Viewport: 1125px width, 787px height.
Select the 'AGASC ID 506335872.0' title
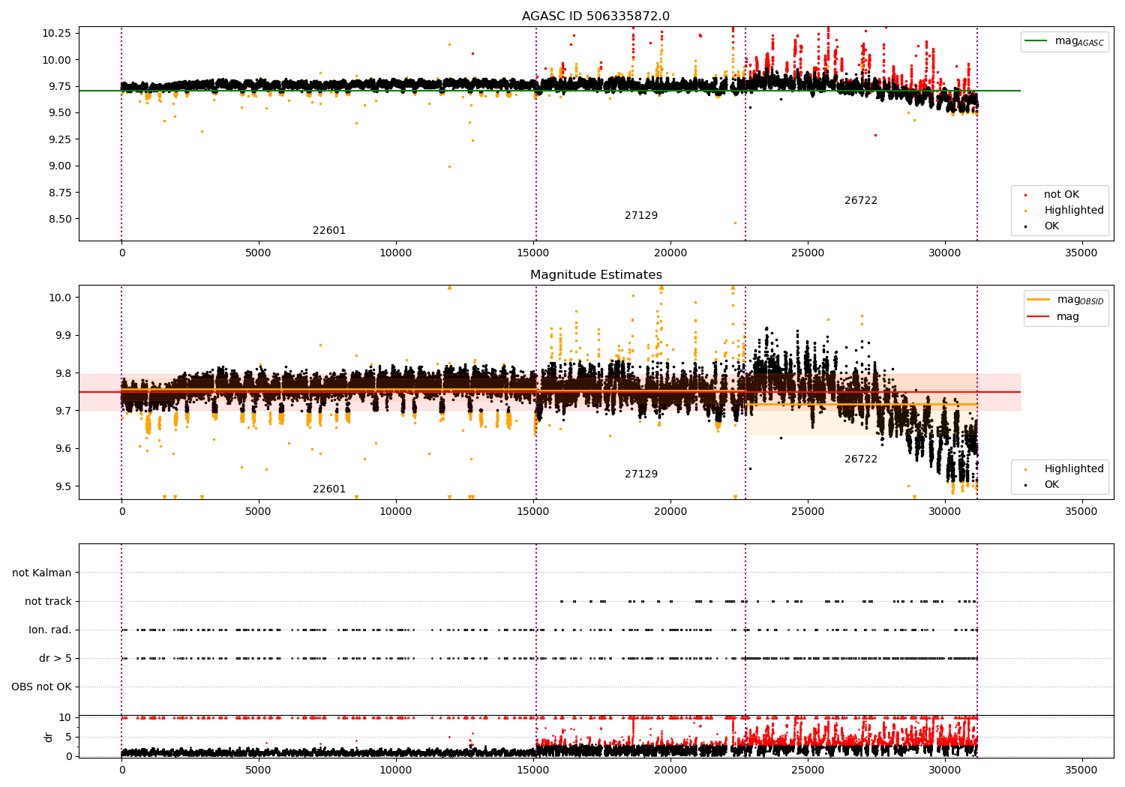coord(595,16)
